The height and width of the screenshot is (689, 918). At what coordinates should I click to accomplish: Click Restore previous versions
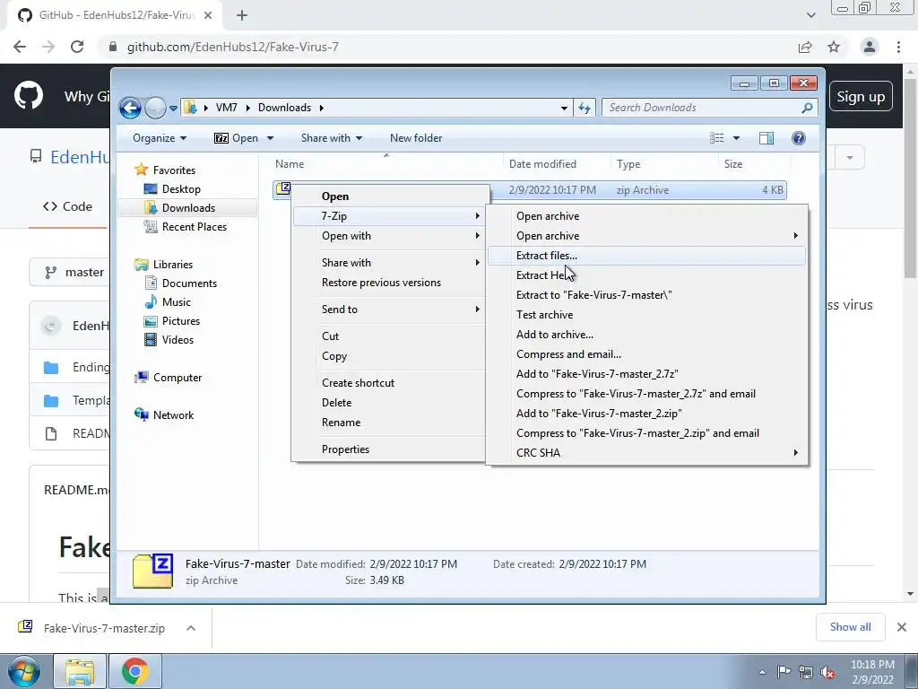tap(389, 283)
